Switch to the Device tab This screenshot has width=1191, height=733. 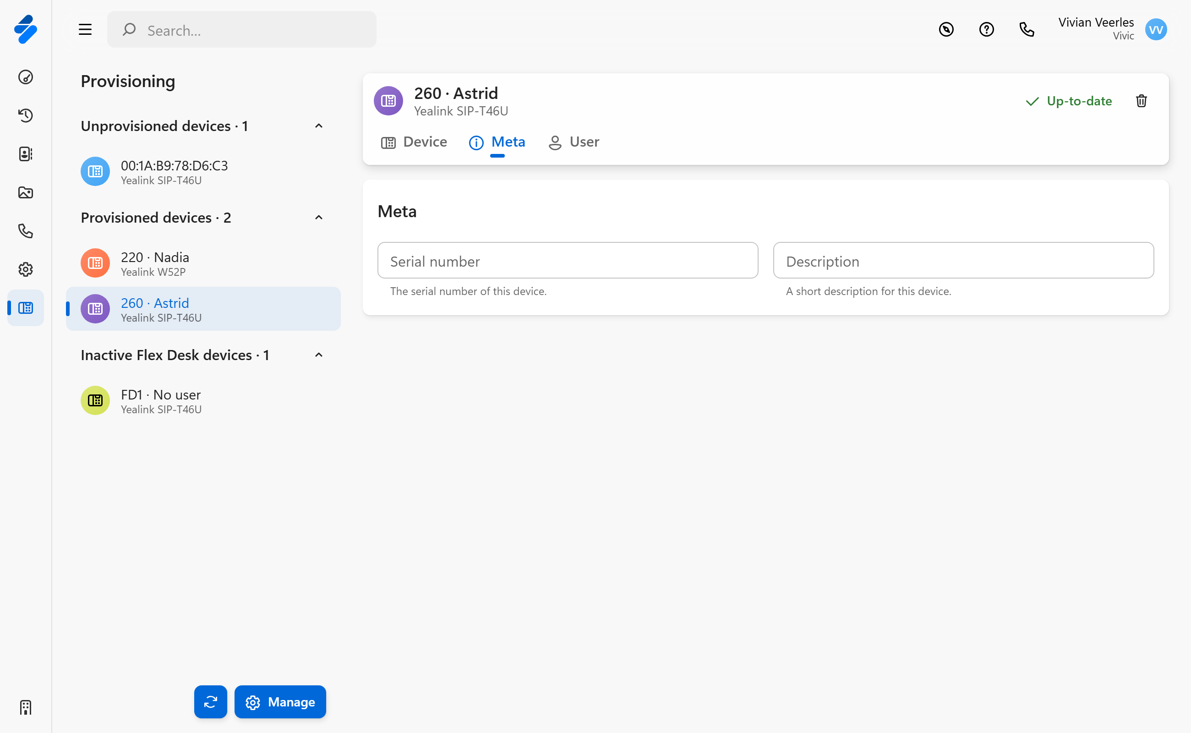pos(415,142)
